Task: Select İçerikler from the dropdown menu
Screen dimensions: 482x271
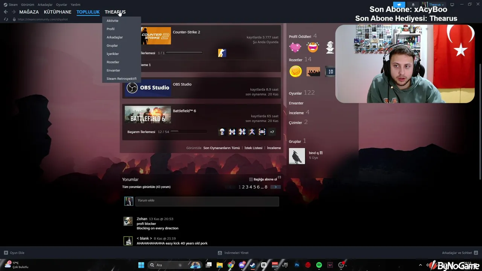Action: [x=113, y=54]
